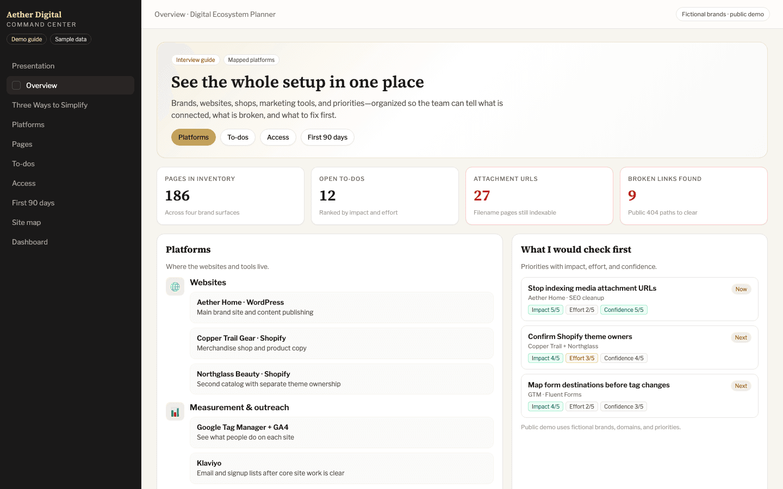
Task: Select the gold Platforms tab button
Action: pyautogui.click(x=194, y=137)
